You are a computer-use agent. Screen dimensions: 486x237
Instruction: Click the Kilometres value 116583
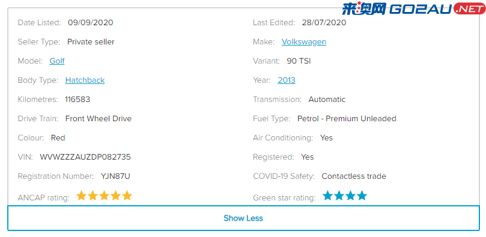click(77, 100)
